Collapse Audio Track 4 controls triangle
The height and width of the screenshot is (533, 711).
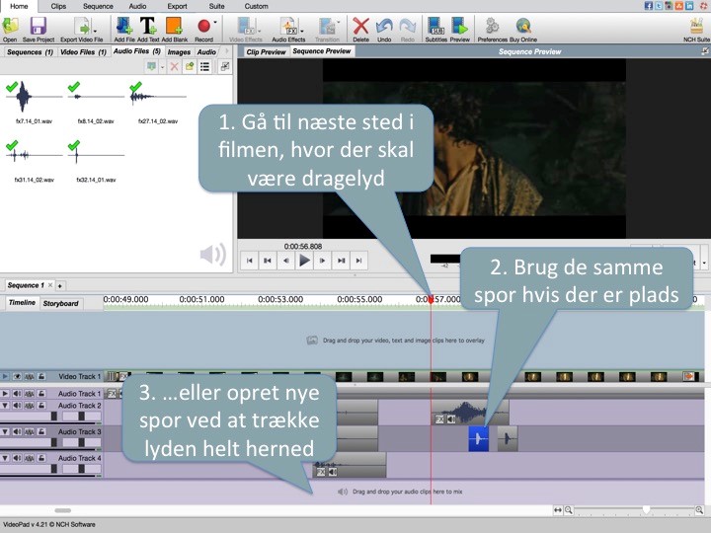5,458
